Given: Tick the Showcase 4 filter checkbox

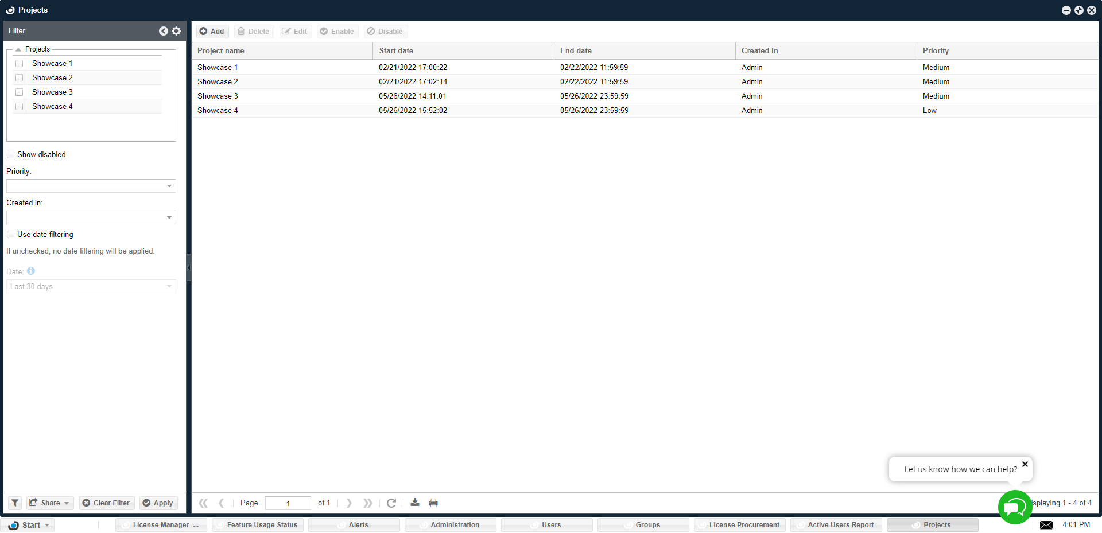Looking at the screenshot, I should coord(20,107).
